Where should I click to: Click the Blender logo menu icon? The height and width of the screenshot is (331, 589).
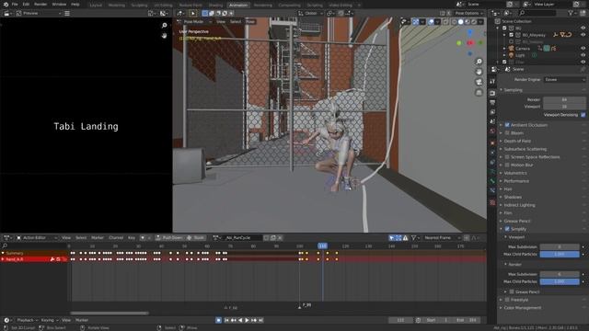(6, 5)
